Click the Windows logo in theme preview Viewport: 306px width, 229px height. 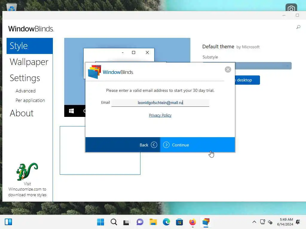pyautogui.click(x=71, y=111)
